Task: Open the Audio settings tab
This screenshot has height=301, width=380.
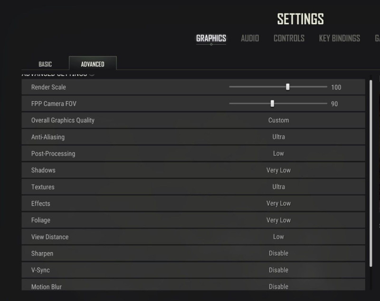Action: point(250,38)
